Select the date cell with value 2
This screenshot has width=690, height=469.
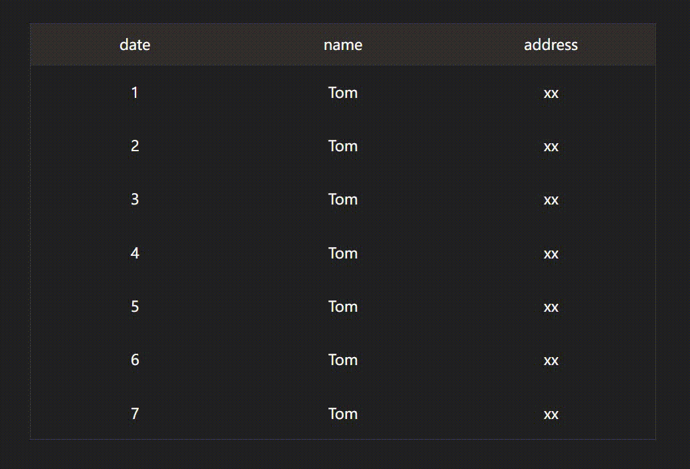coord(135,146)
